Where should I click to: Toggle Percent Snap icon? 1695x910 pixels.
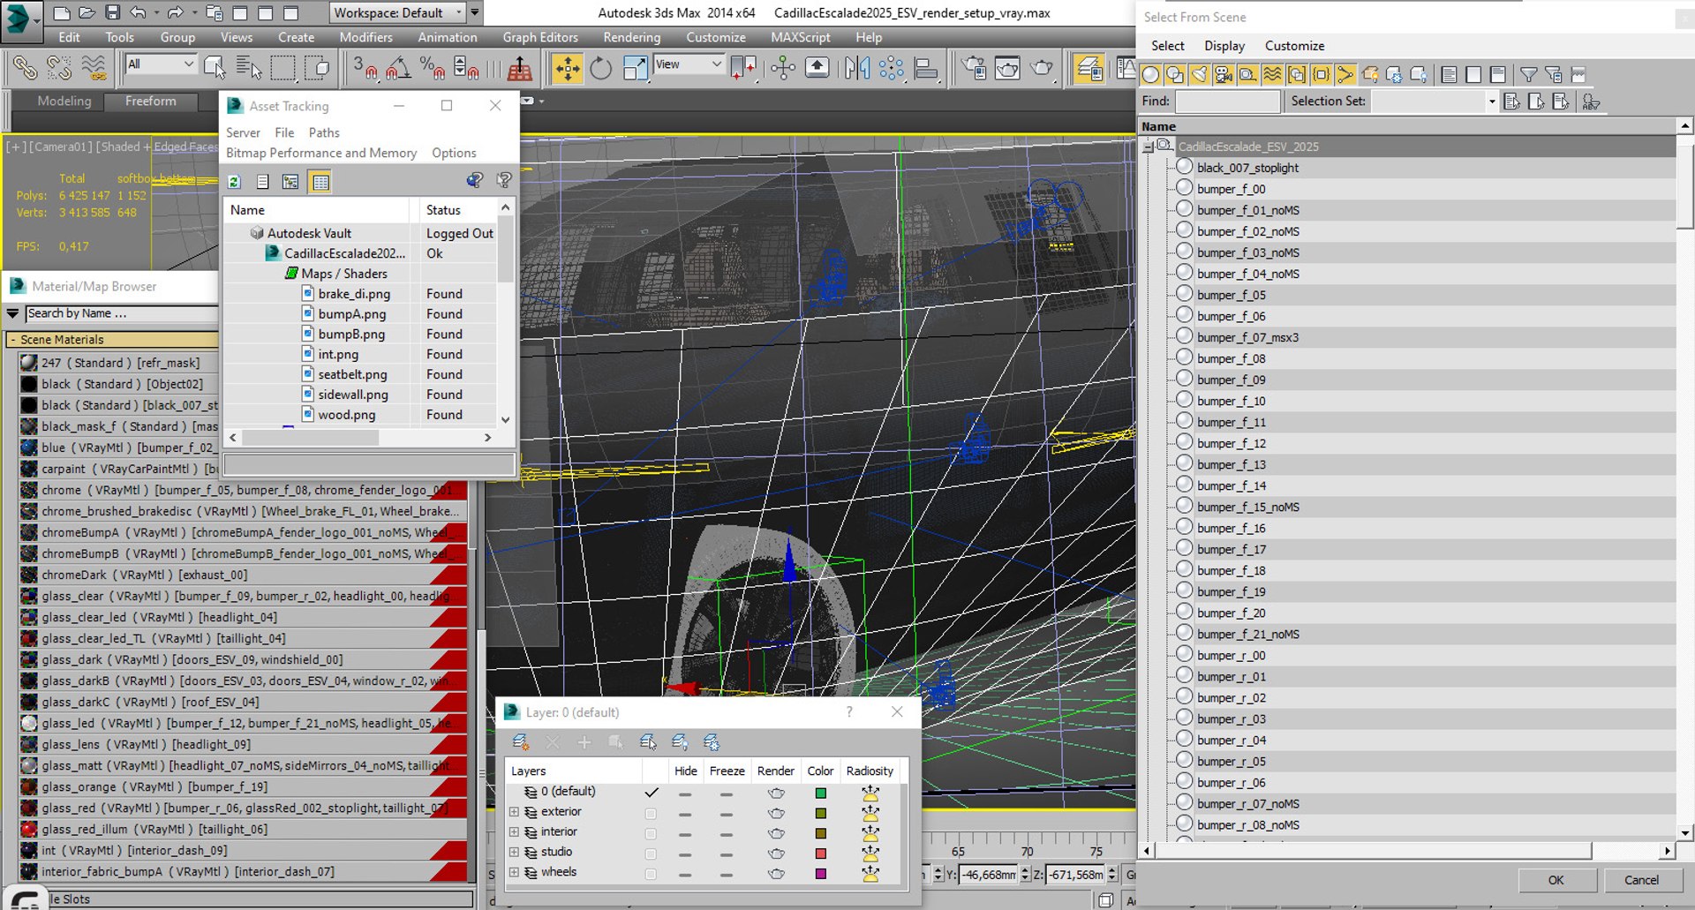tap(432, 68)
